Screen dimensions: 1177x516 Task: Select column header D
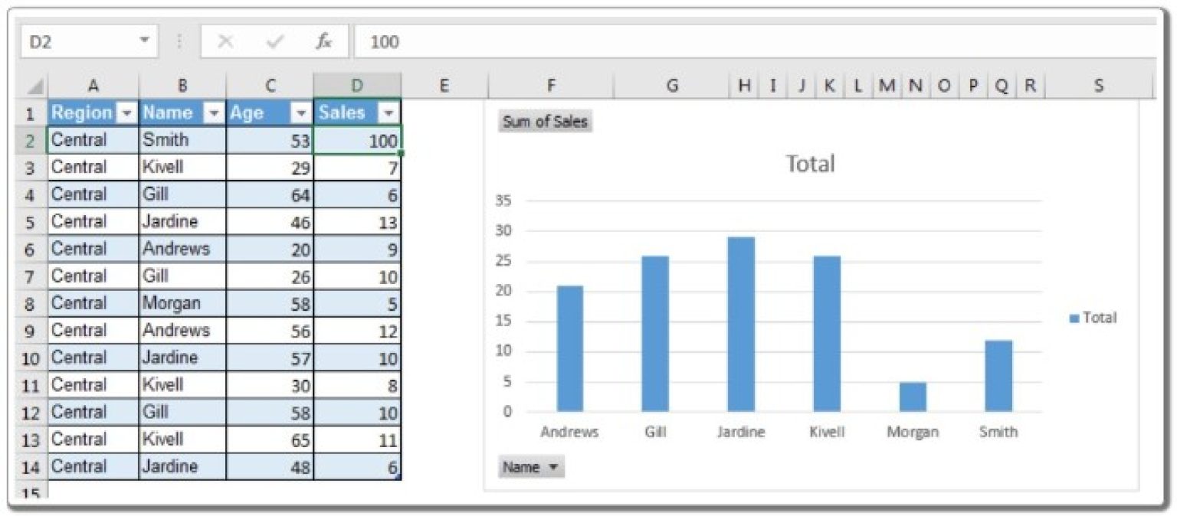(x=357, y=86)
